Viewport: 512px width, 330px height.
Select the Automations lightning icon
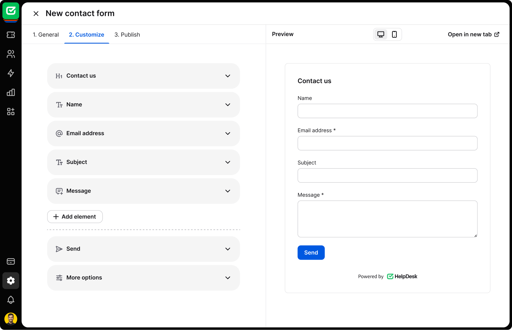[x=11, y=73]
